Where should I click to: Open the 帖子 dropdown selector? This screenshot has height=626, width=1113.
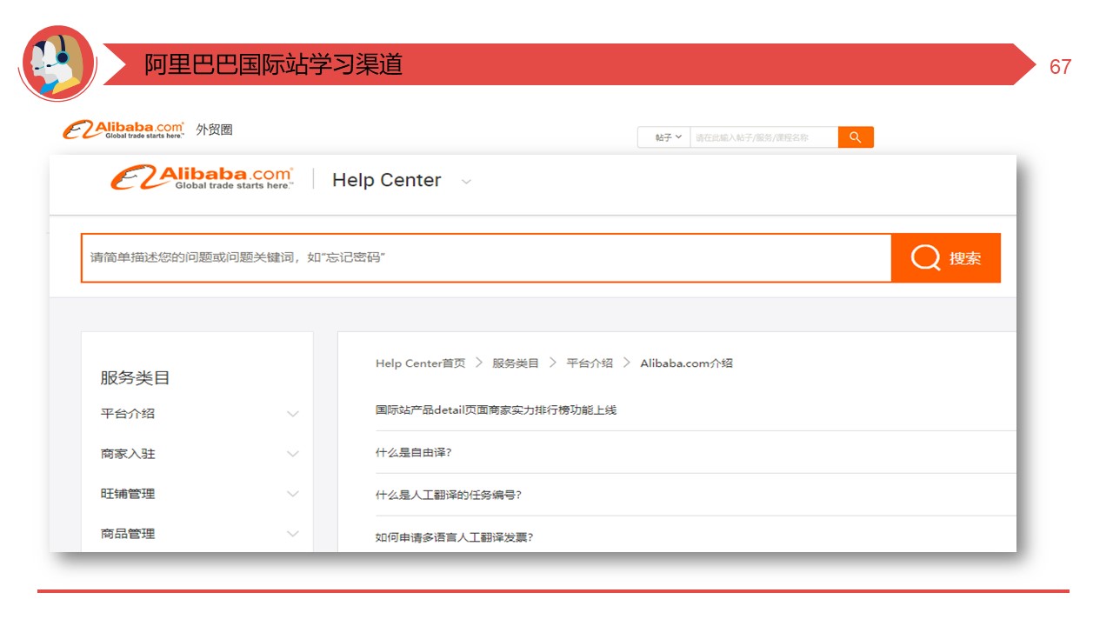668,137
